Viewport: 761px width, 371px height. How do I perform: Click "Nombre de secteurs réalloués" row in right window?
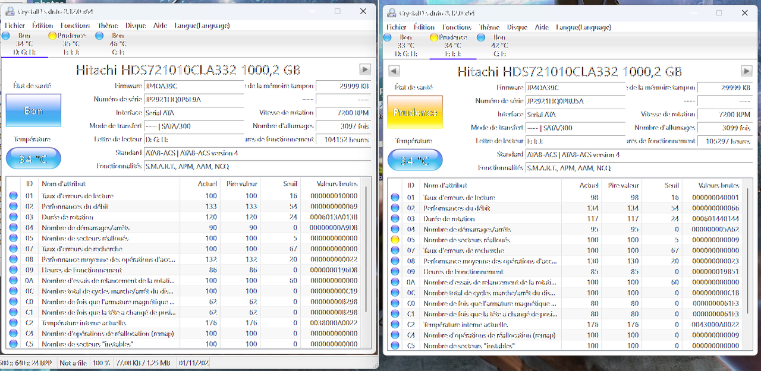[564, 240]
